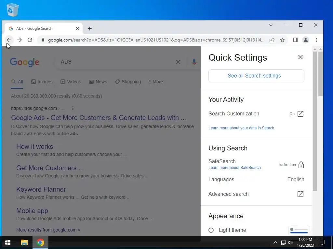Switch to the Shopping tab
This screenshot has height=249, width=333.
(x=128, y=82)
